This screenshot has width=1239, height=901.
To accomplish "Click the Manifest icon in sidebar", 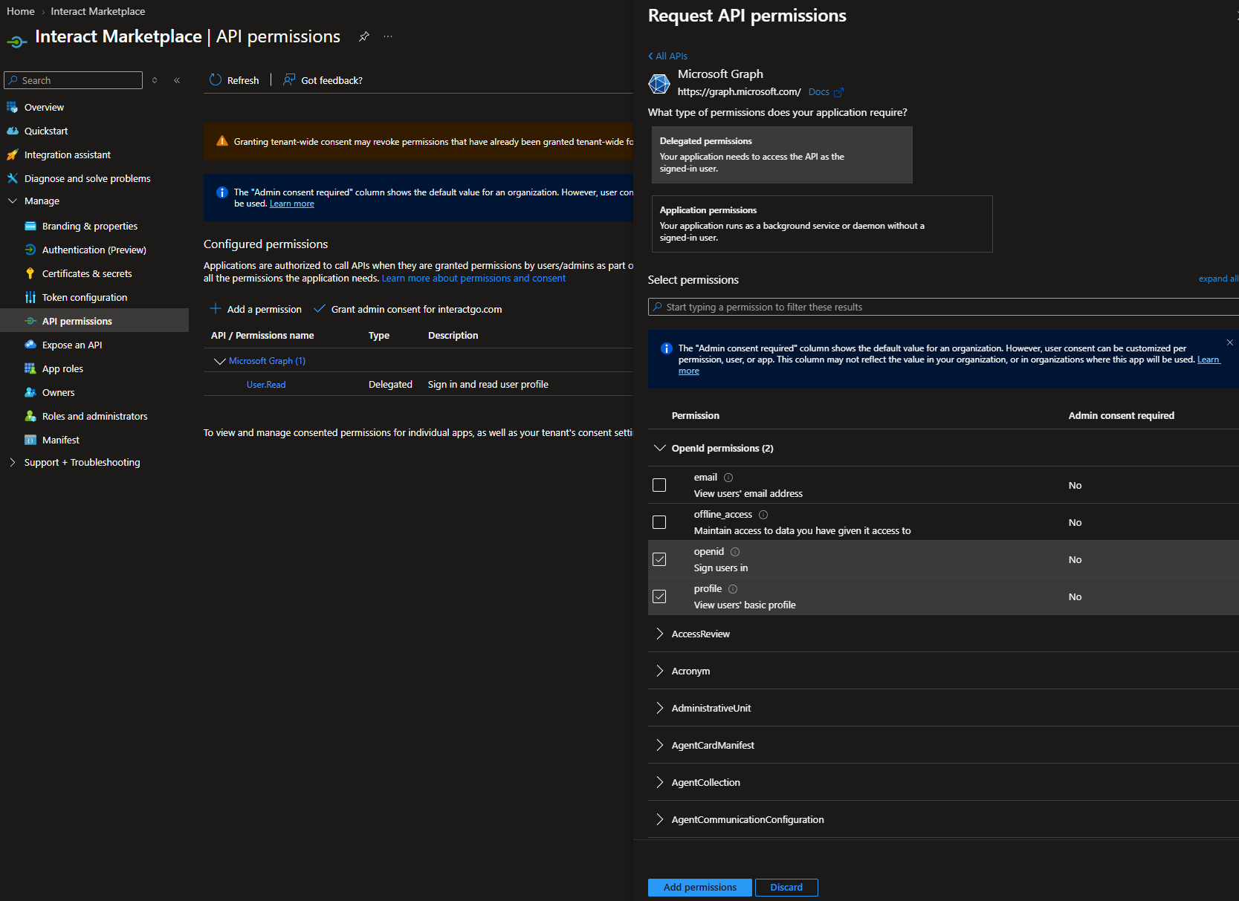I will tap(30, 440).
